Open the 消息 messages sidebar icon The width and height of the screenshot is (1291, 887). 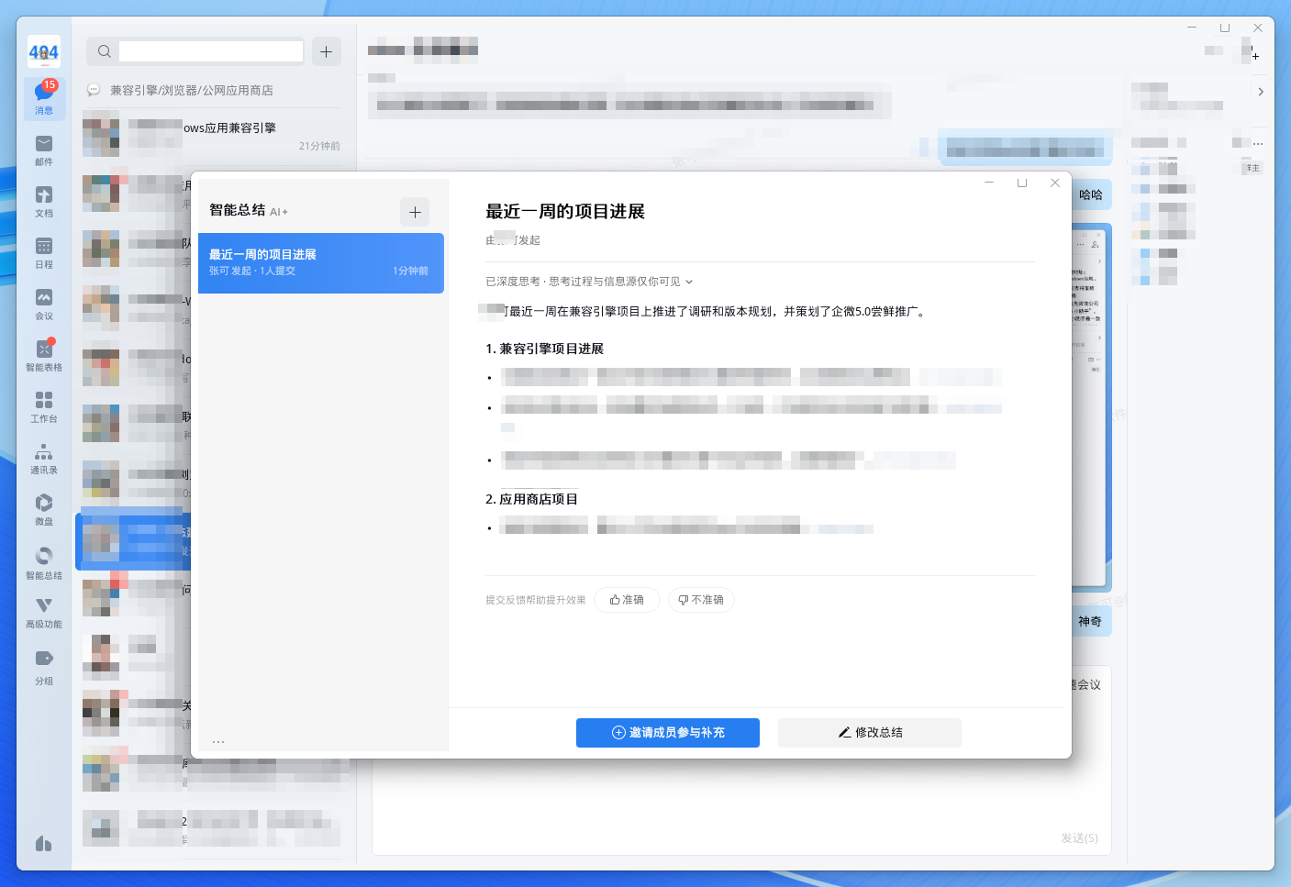click(x=44, y=97)
